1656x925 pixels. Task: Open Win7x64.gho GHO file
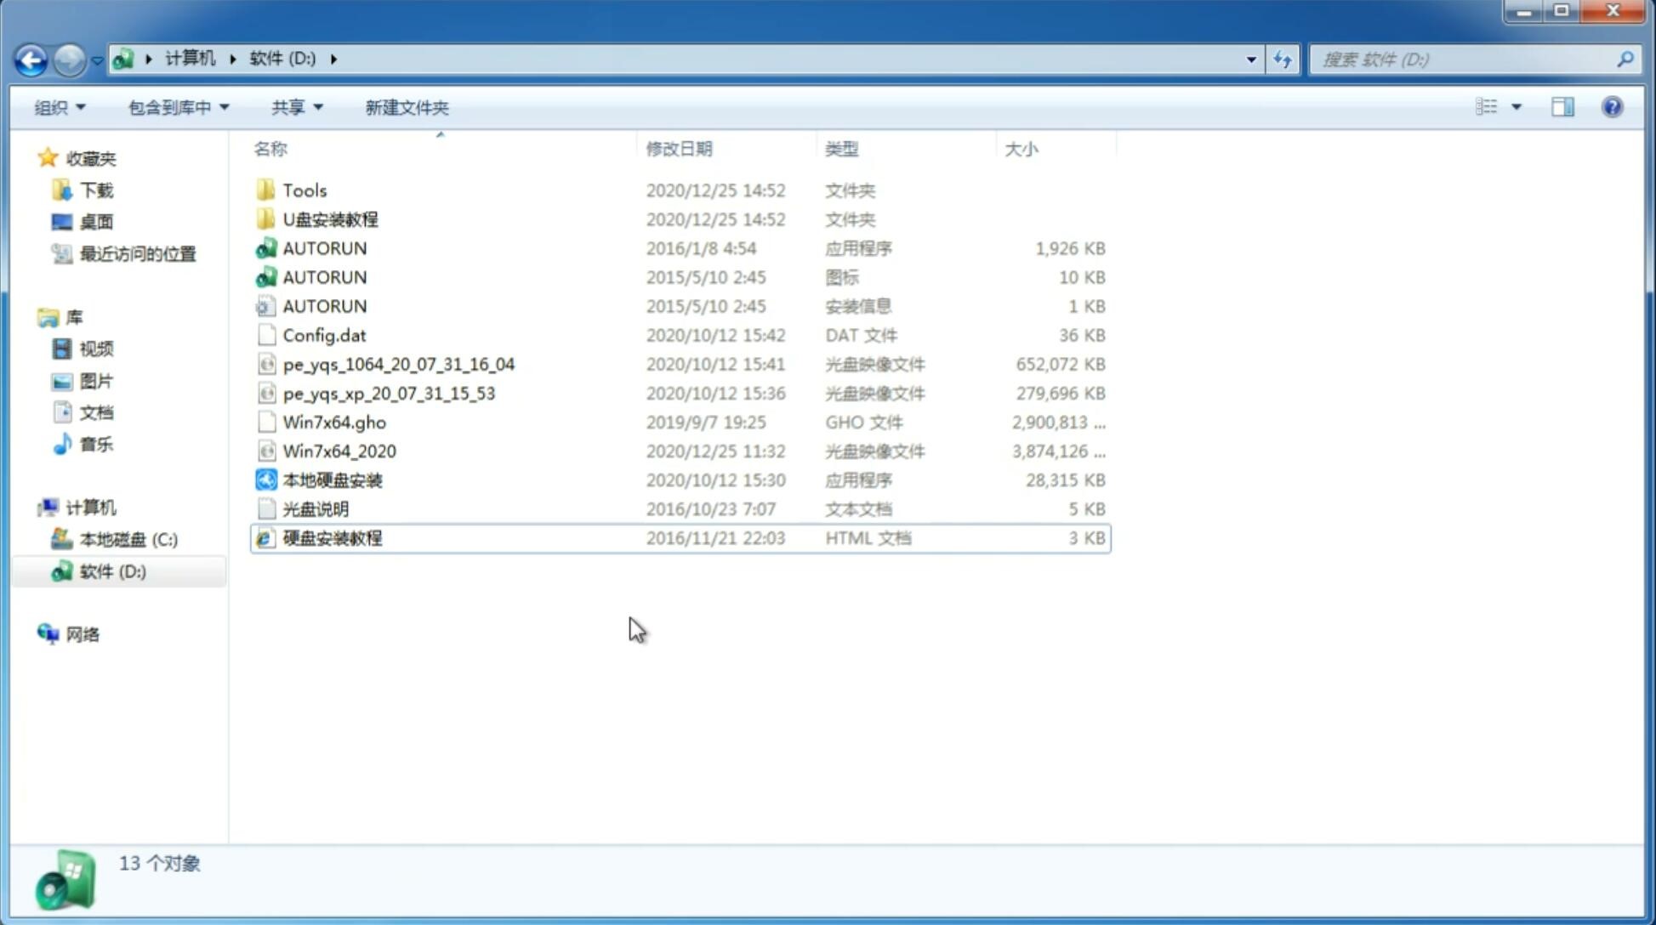(335, 422)
